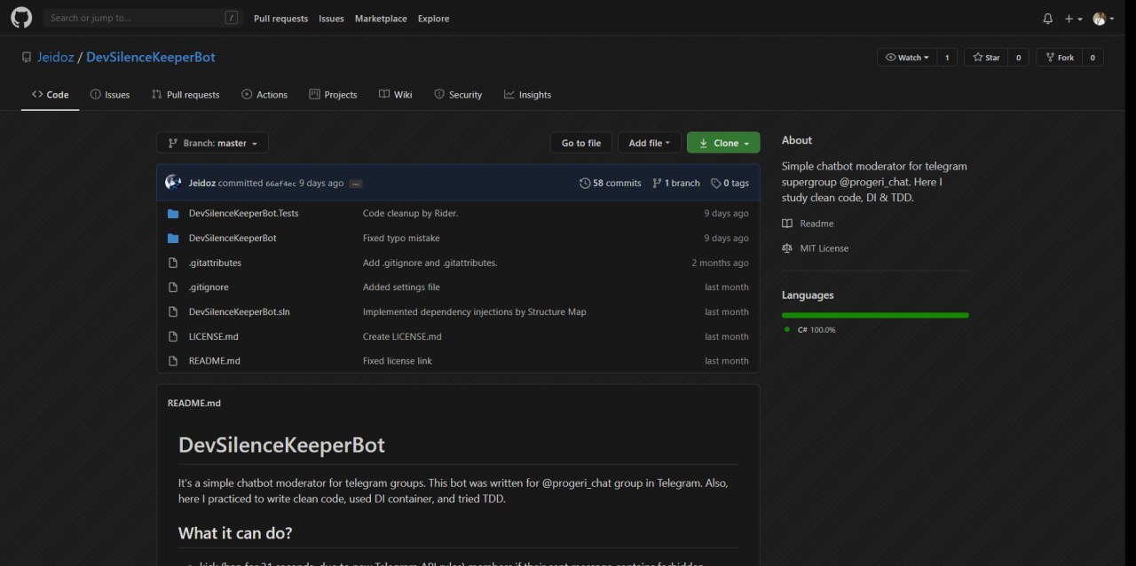
Task: View the 0 tags link
Action: click(730, 183)
